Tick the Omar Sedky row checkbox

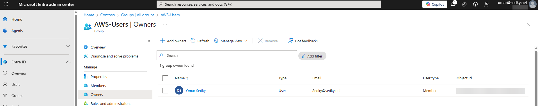[165, 91]
